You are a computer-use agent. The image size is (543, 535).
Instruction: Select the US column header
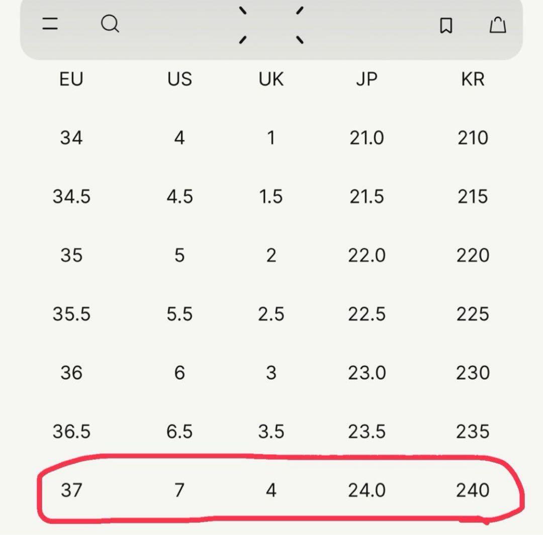point(179,79)
